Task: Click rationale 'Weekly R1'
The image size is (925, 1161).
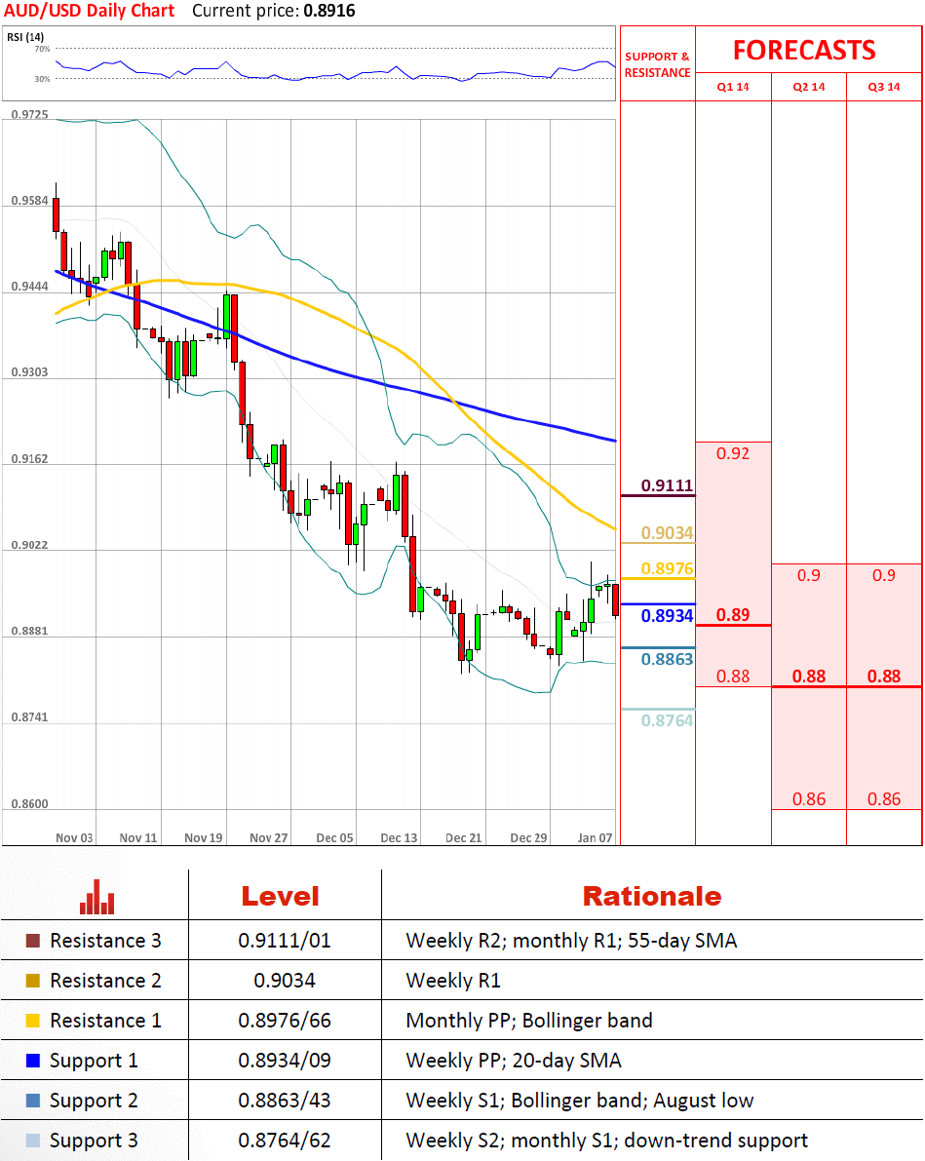Action: [x=453, y=981]
